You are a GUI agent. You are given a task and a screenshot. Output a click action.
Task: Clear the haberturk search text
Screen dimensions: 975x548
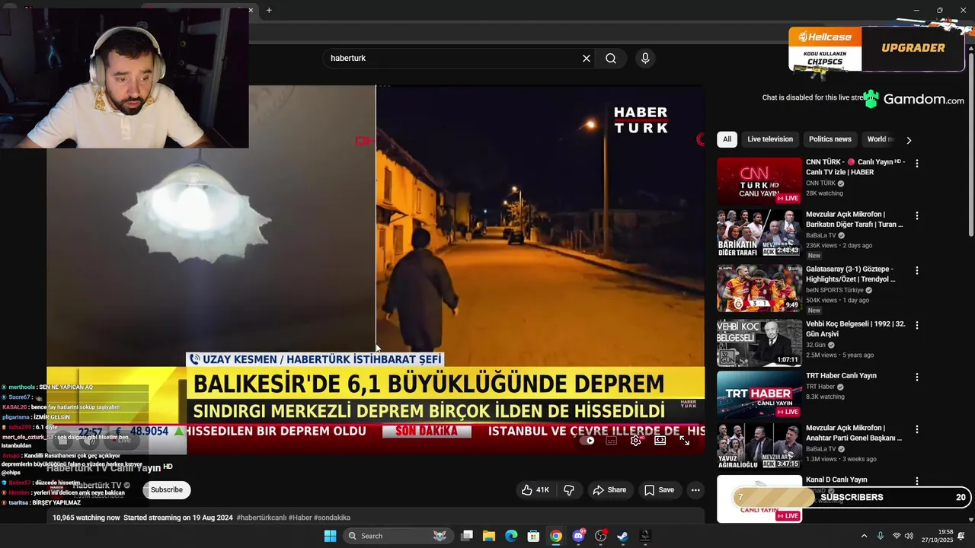(x=587, y=59)
